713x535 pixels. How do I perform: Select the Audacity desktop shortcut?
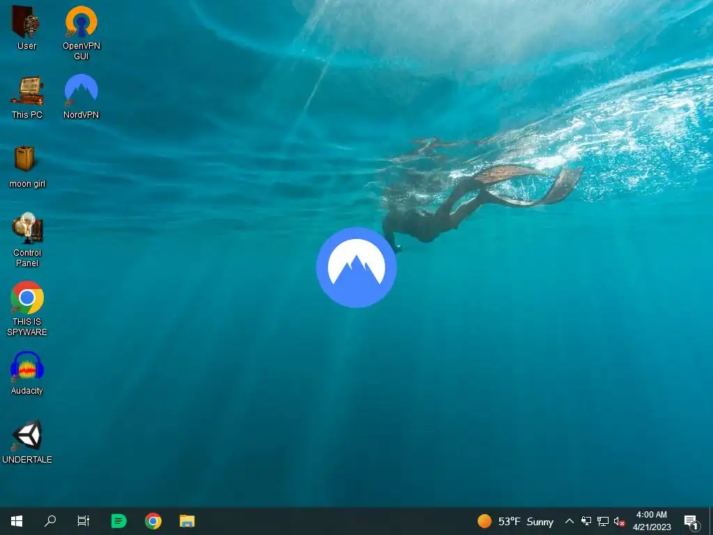point(27,373)
